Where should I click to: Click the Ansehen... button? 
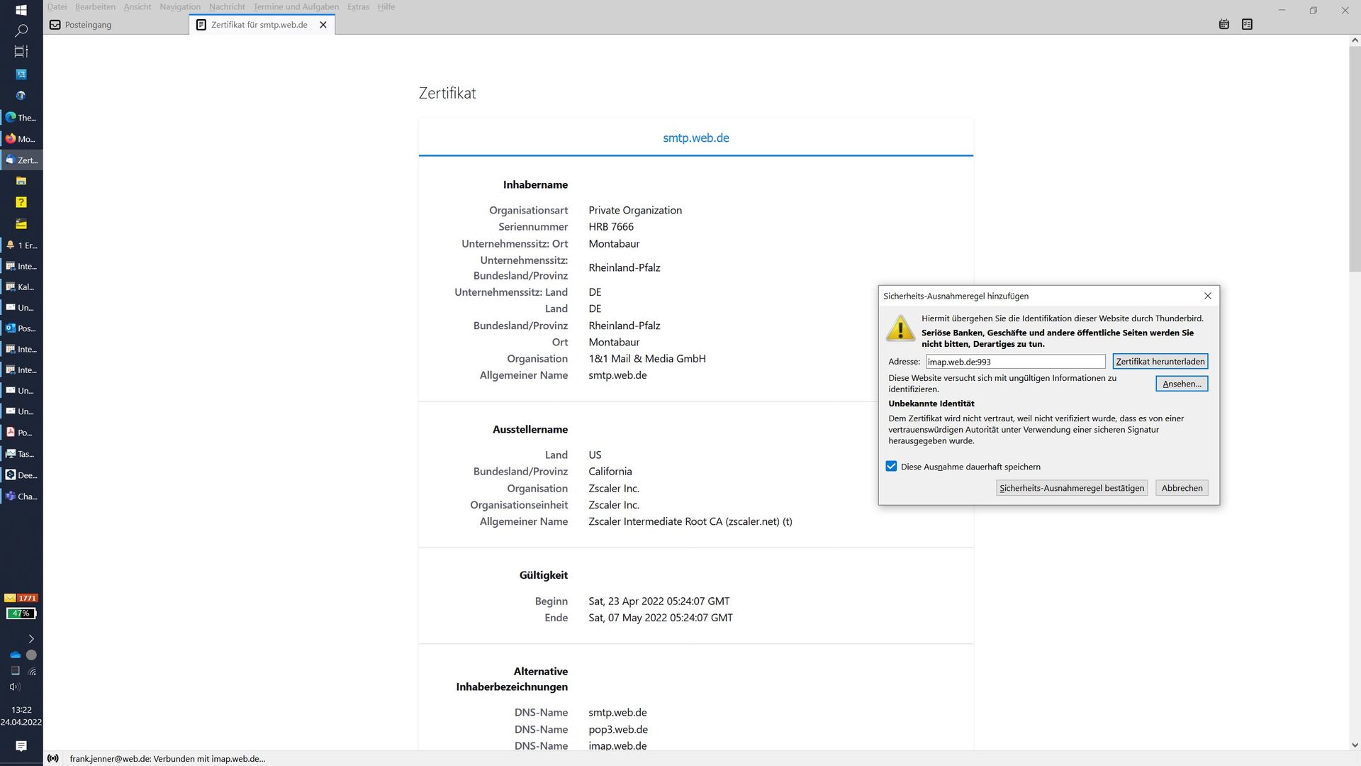pyautogui.click(x=1181, y=384)
